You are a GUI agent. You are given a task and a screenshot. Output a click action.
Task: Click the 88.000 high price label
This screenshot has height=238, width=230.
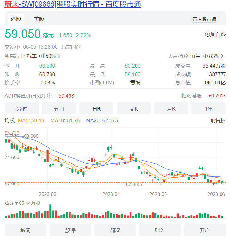pos(31,136)
